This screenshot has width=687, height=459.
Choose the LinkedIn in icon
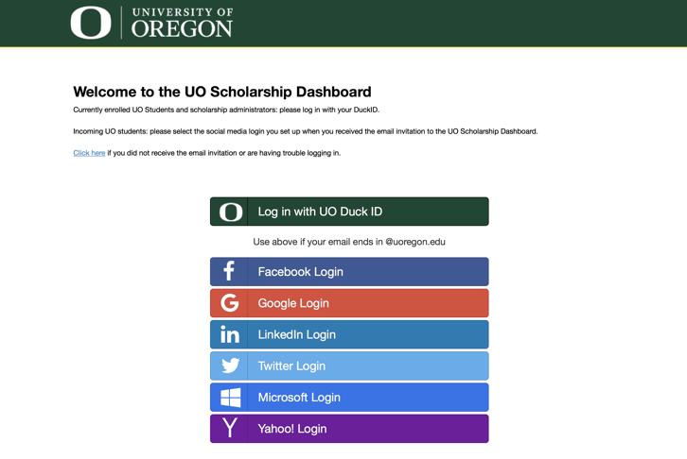(230, 334)
